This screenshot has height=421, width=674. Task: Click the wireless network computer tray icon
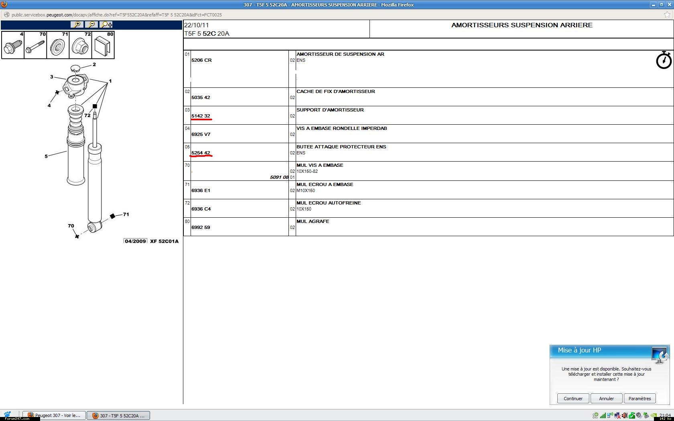610,415
